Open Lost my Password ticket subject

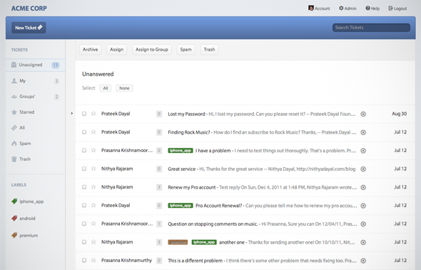186,114
